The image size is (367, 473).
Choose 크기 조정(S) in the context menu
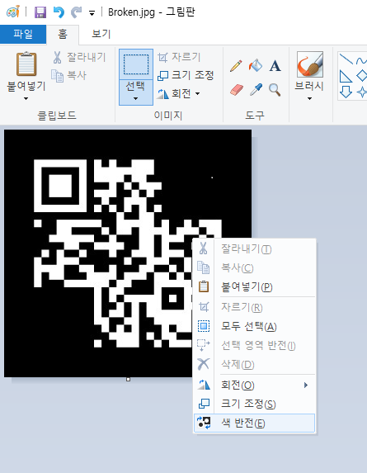tap(255, 404)
